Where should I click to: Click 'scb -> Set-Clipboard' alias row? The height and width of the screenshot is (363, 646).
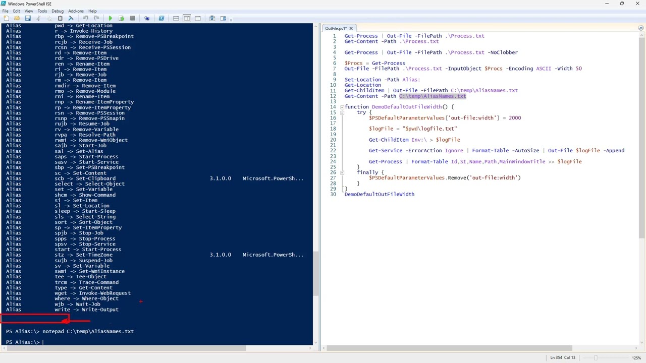coord(85,178)
